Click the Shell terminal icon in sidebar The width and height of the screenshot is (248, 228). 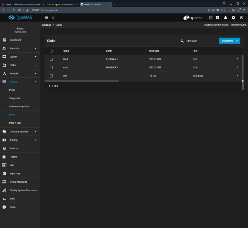4,199
